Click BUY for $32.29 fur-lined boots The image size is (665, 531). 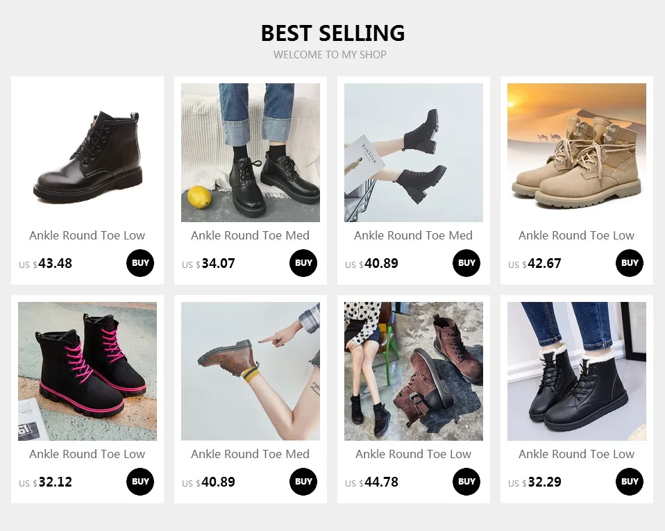coord(630,482)
